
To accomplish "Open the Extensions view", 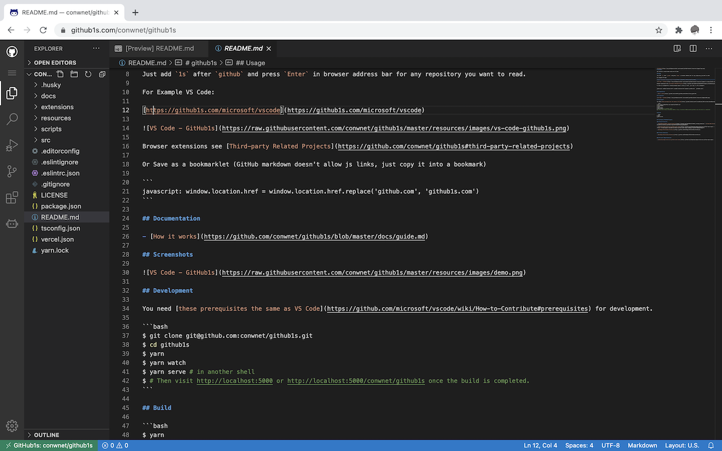I will [11, 198].
